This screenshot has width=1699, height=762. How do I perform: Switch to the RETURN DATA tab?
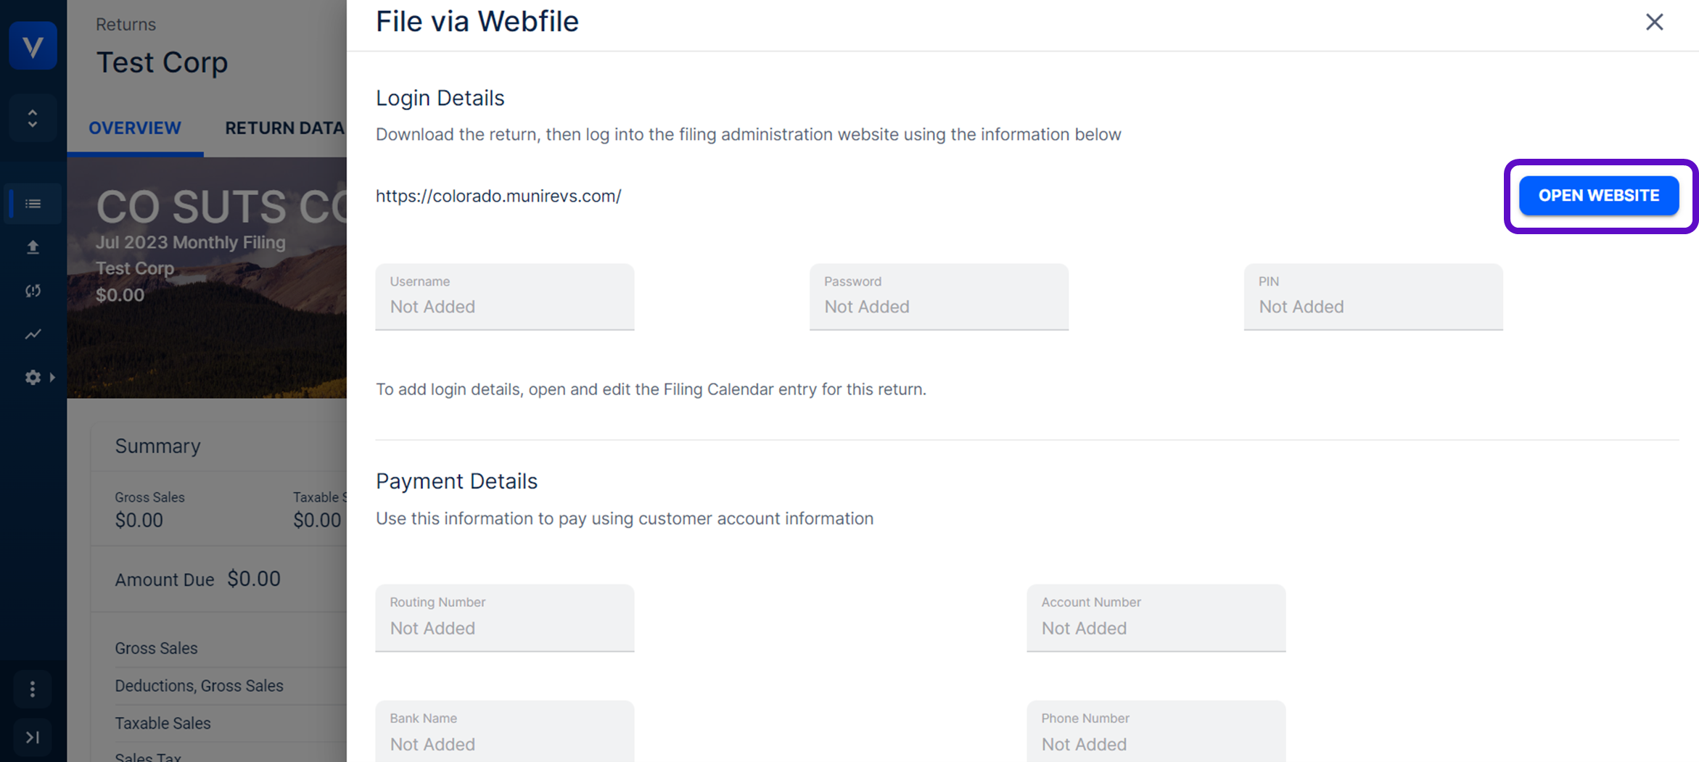pos(284,128)
